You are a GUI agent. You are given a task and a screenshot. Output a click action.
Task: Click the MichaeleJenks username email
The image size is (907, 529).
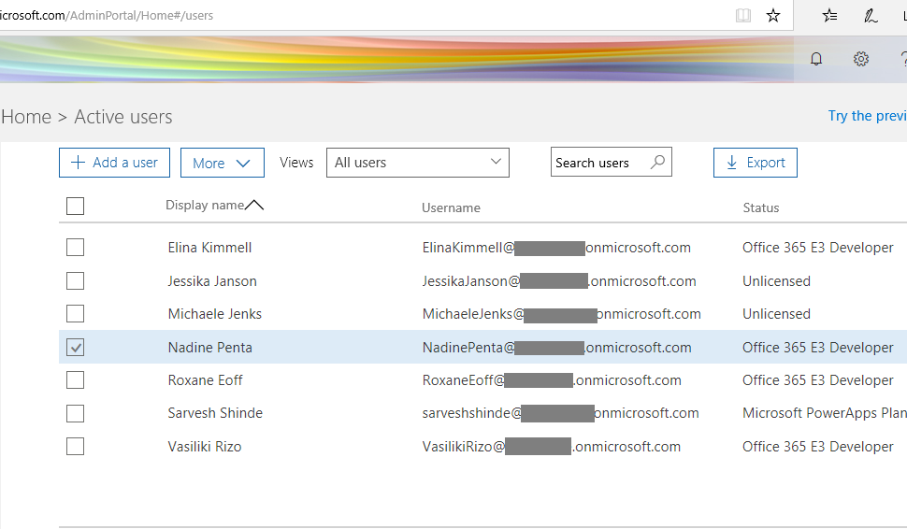click(x=562, y=314)
